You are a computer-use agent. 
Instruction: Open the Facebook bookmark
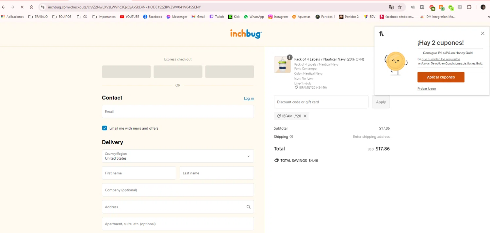pyautogui.click(x=153, y=17)
